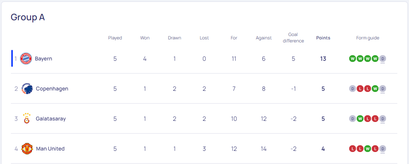Open the Man United team link
Viewport: 409px width, 164px height.
tap(50, 149)
